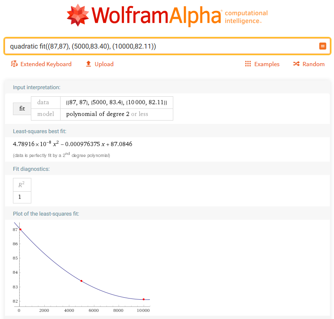
Task: Click the Random shuffle icon
Action: point(296,64)
